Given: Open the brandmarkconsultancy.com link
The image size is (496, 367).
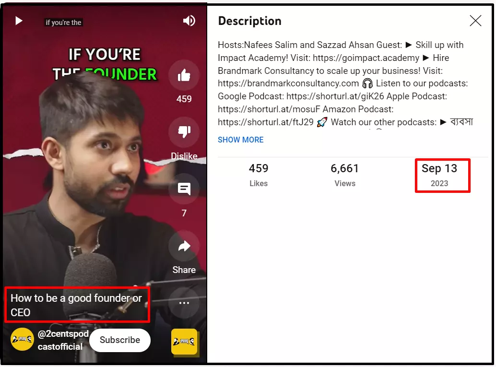Looking at the screenshot, I should point(288,83).
